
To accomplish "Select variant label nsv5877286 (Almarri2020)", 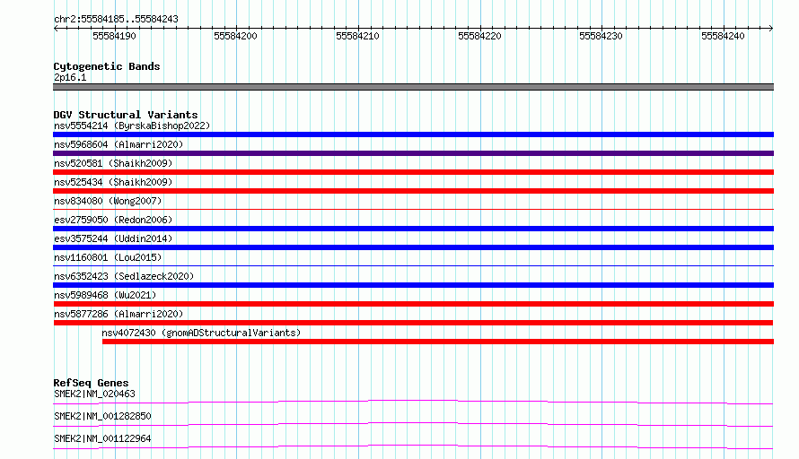I will pyautogui.click(x=119, y=314).
